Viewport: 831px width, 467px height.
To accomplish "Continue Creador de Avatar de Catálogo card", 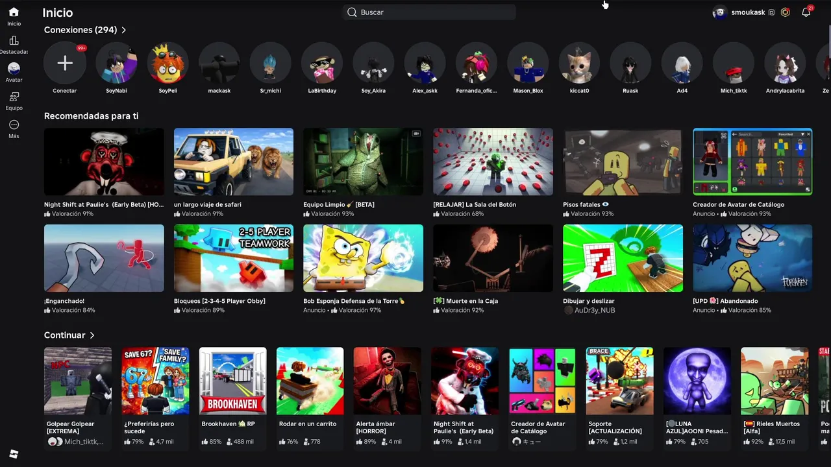I will pyautogui.click(x=542, y=398).
